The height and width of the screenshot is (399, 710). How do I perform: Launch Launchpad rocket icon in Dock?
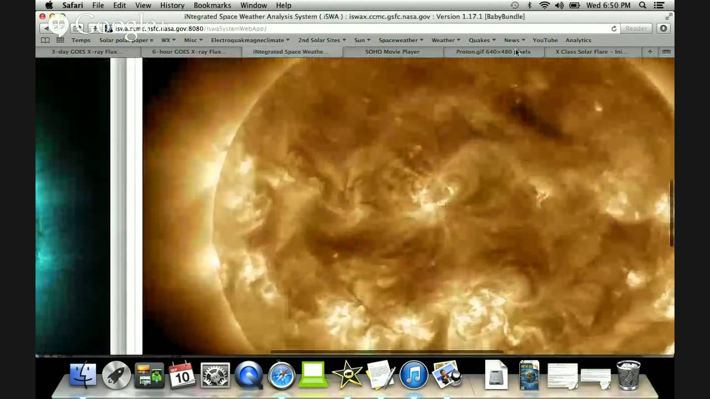coord(116,376)
